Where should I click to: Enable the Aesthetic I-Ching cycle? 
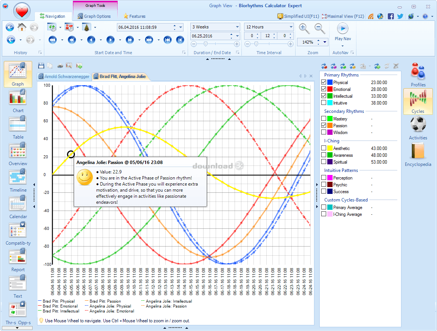tap(323, 148)
